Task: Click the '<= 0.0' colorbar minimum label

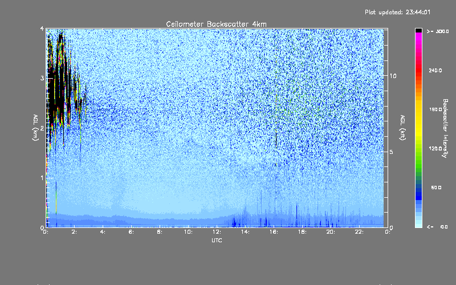Action: (x=437, y=227)
